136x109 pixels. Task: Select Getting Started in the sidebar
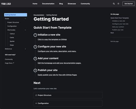[x=15, y=15]
